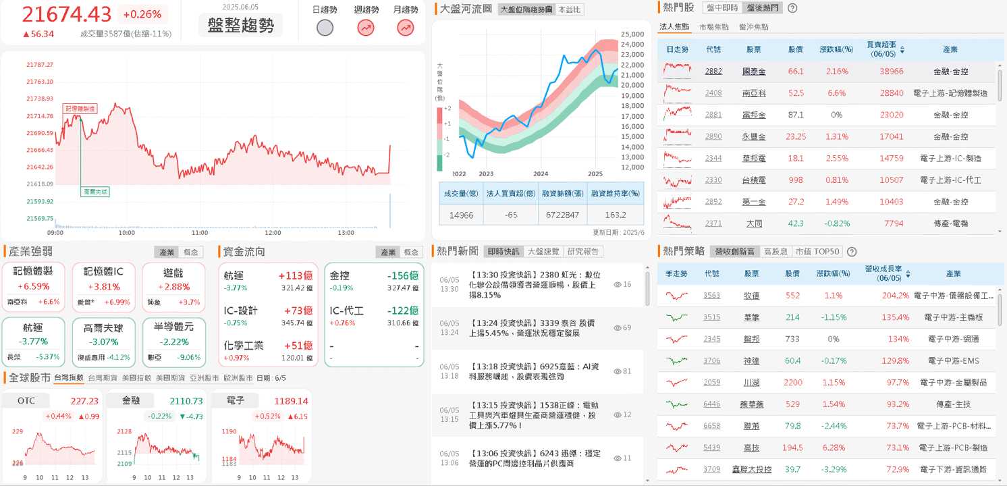Open stock link 鑫聯大投控
Screen dimensions: 1007x486
(x=752, y=469)
